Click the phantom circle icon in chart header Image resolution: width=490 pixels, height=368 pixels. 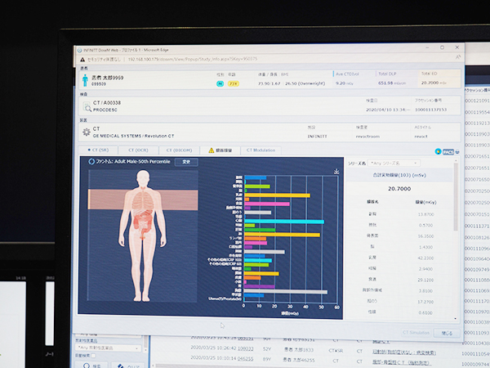coord(91,162)
